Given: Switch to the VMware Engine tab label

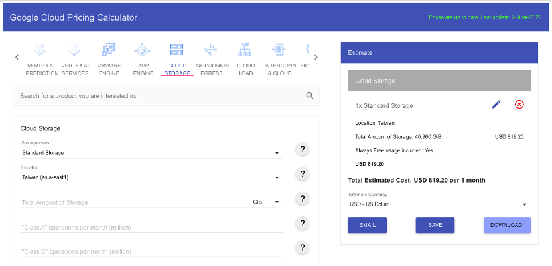Looking at the screenshot, I should [109, 69].
